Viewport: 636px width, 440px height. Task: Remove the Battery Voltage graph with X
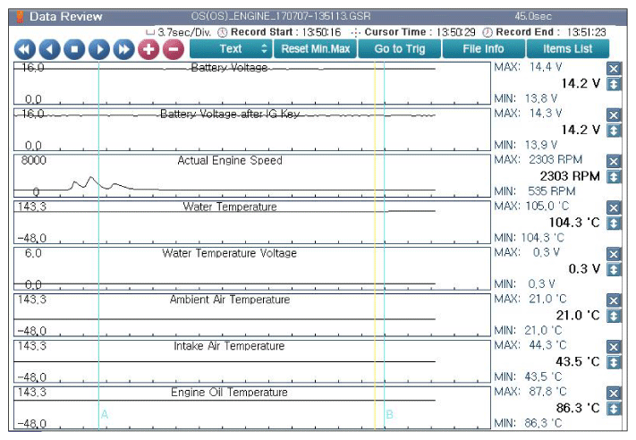(x=614, y=69)
